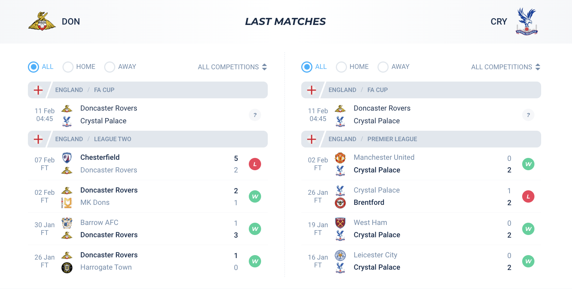Open the Doncaster panel's England FA Cup header

(148, 90)
